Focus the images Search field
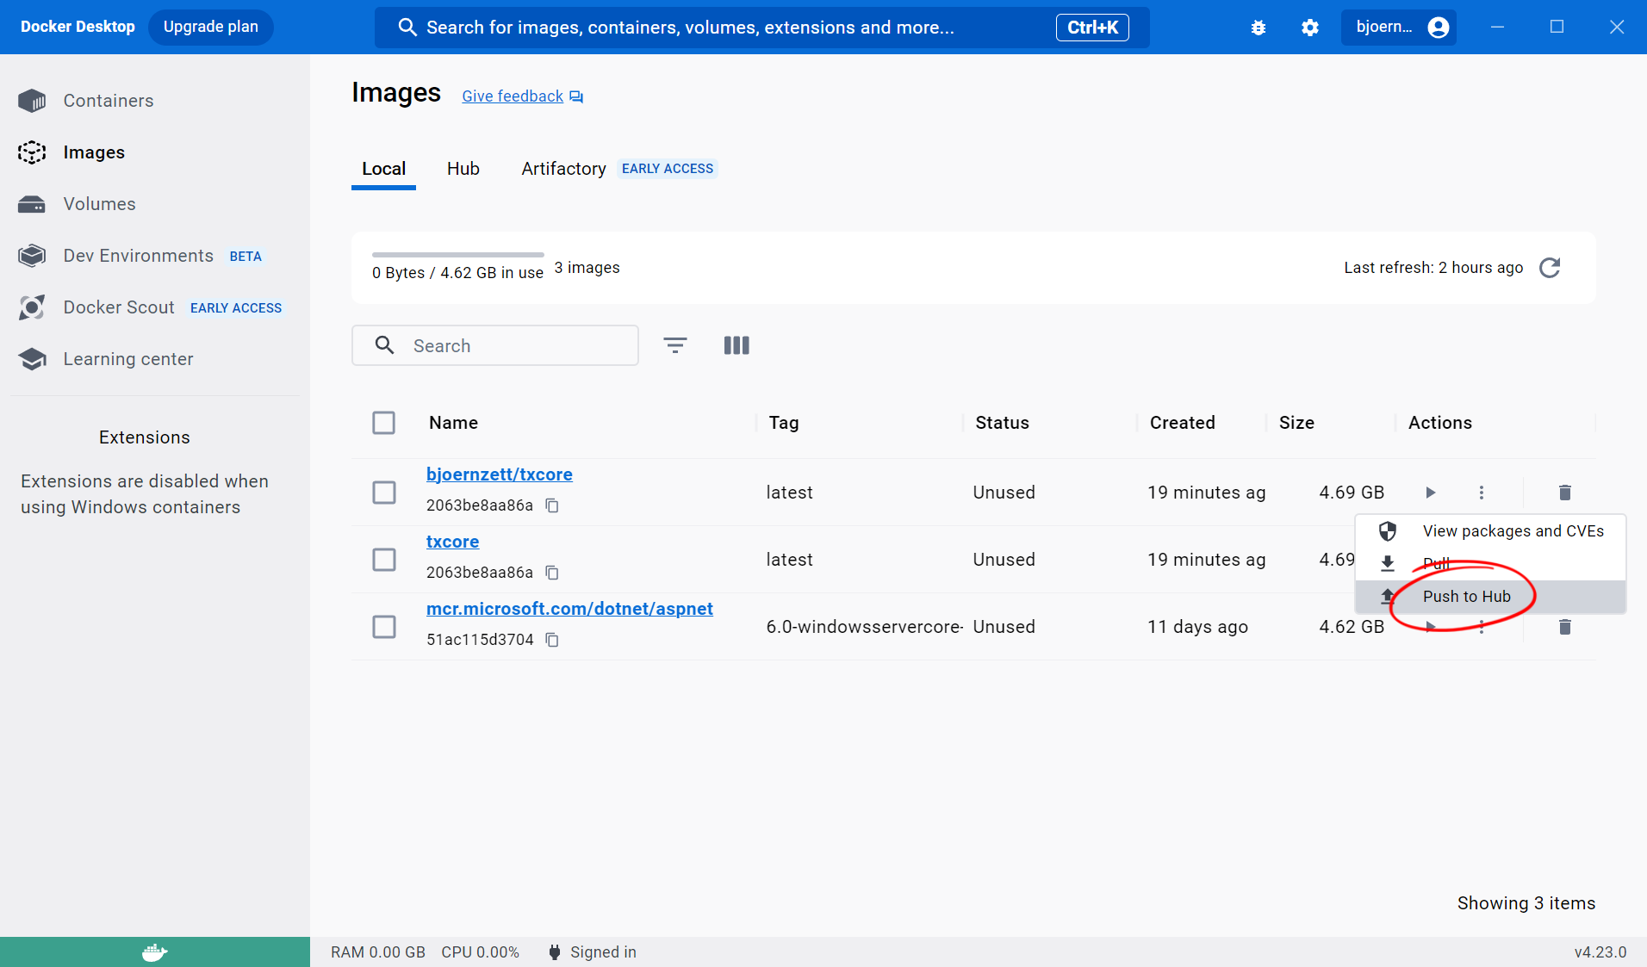The image size is (1647, 967). click(495, 345)
